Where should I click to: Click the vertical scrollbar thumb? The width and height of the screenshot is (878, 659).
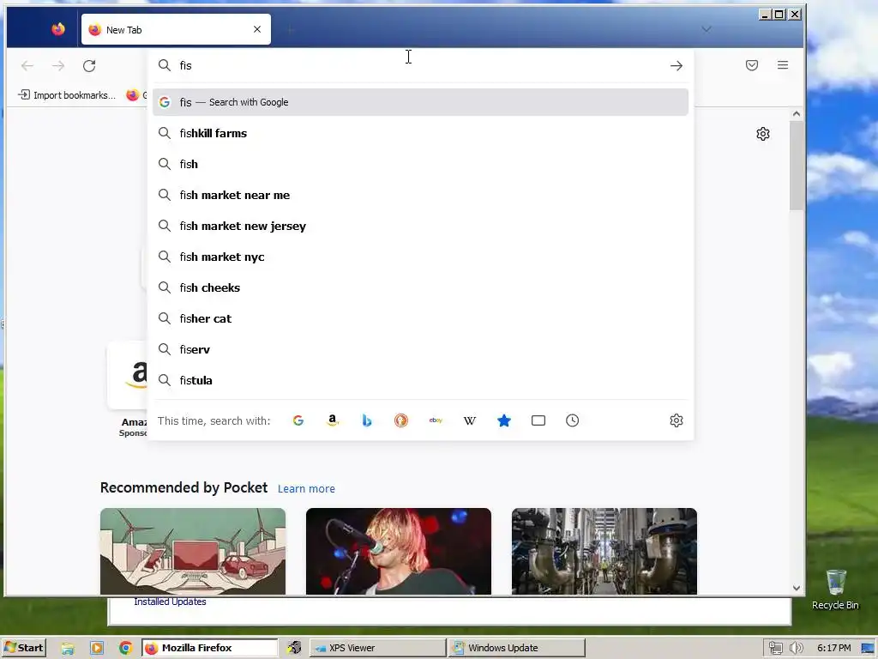point(797,166)
